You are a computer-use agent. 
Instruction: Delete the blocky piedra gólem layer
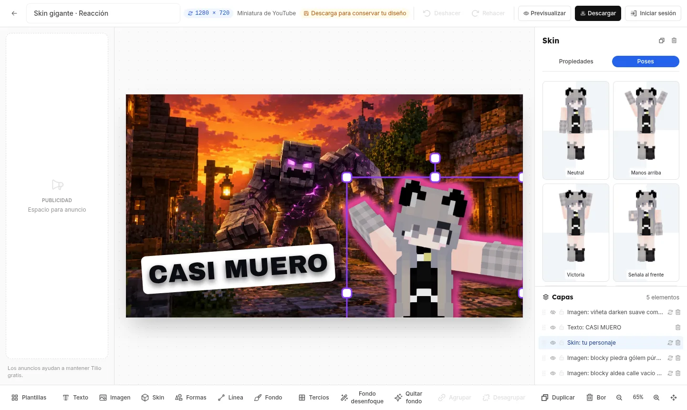pyautogui.click(x=678, y=358)
